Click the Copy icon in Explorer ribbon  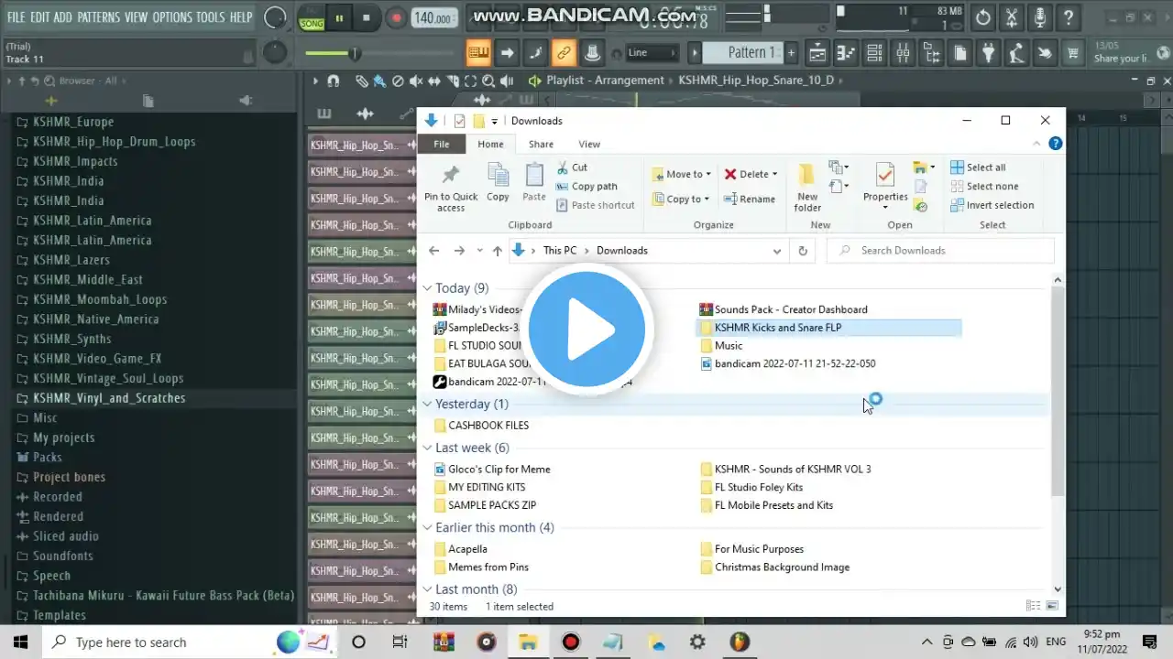[498, 181]
